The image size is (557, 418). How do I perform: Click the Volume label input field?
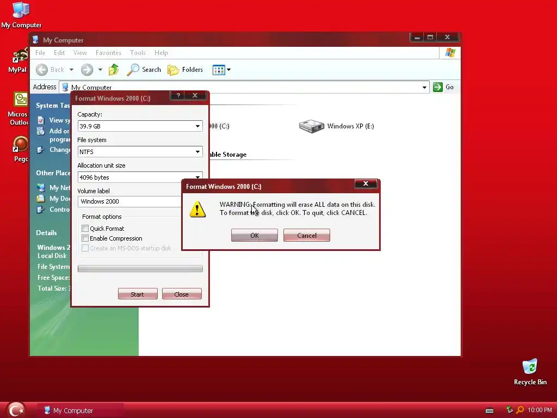(x=129, y=201)
